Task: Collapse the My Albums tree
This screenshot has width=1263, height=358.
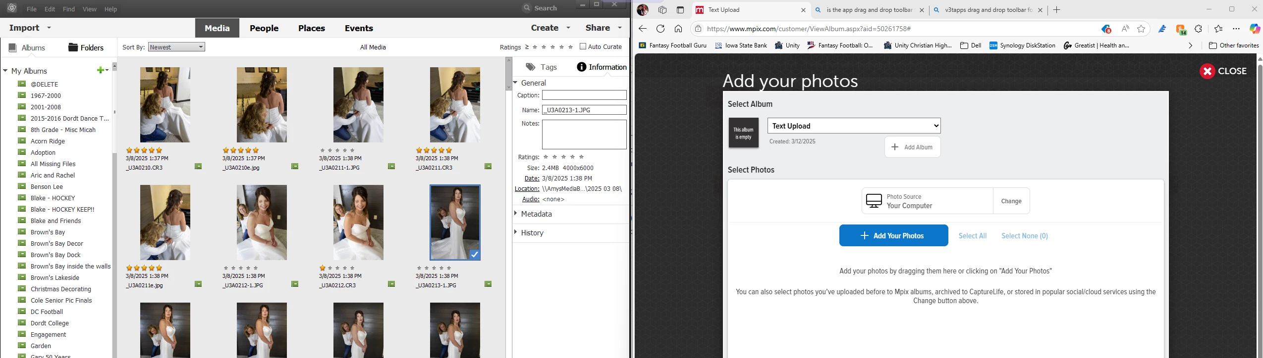Action: coord(5,71)
